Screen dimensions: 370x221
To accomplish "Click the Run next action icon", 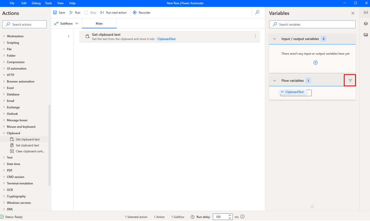I will [102, 12].
